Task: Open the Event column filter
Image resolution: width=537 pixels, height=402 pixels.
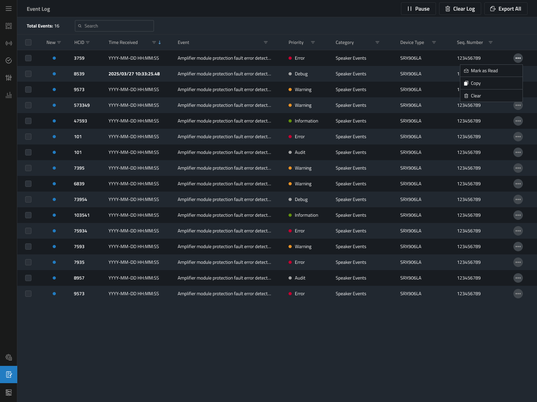Action: tap(266, 42)
